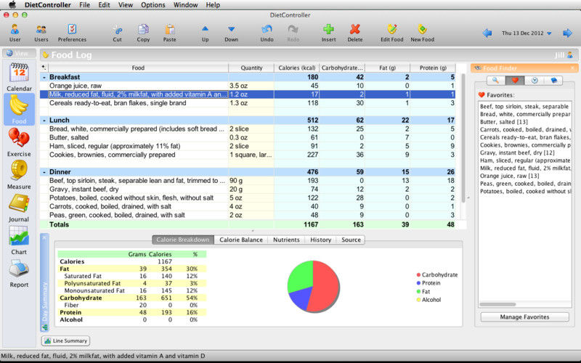Open the Window menu
Viewport: 581px width, 363px height.
point(186,5)
